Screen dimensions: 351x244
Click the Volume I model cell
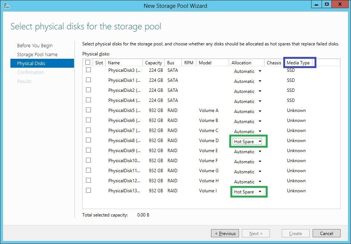click(x=208, y=191)
